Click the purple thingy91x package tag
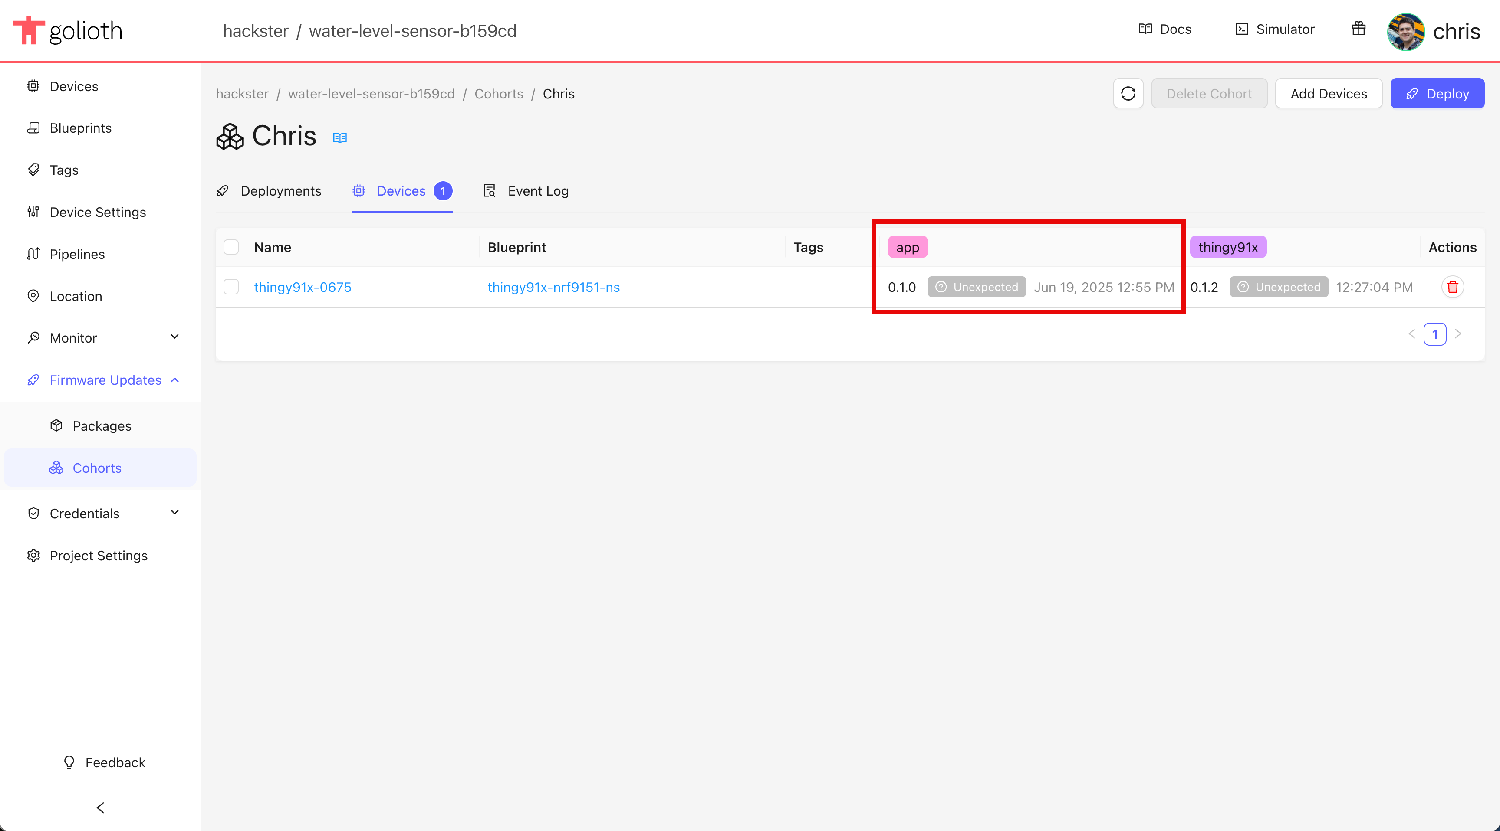This screenshot has height=831, width=1500. pos(1228,247)
